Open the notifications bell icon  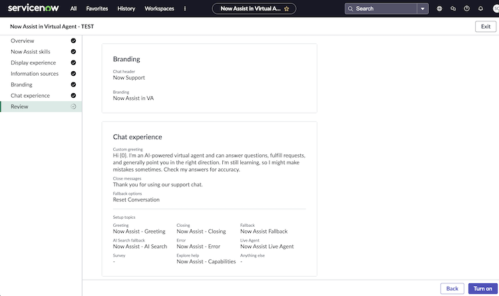point(480,9)
